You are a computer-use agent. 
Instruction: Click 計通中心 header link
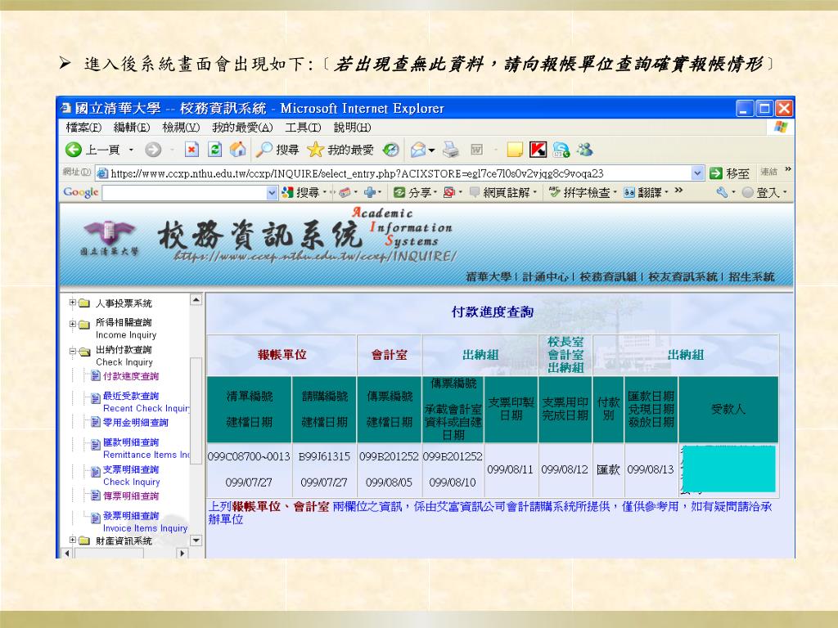[545, 276]
